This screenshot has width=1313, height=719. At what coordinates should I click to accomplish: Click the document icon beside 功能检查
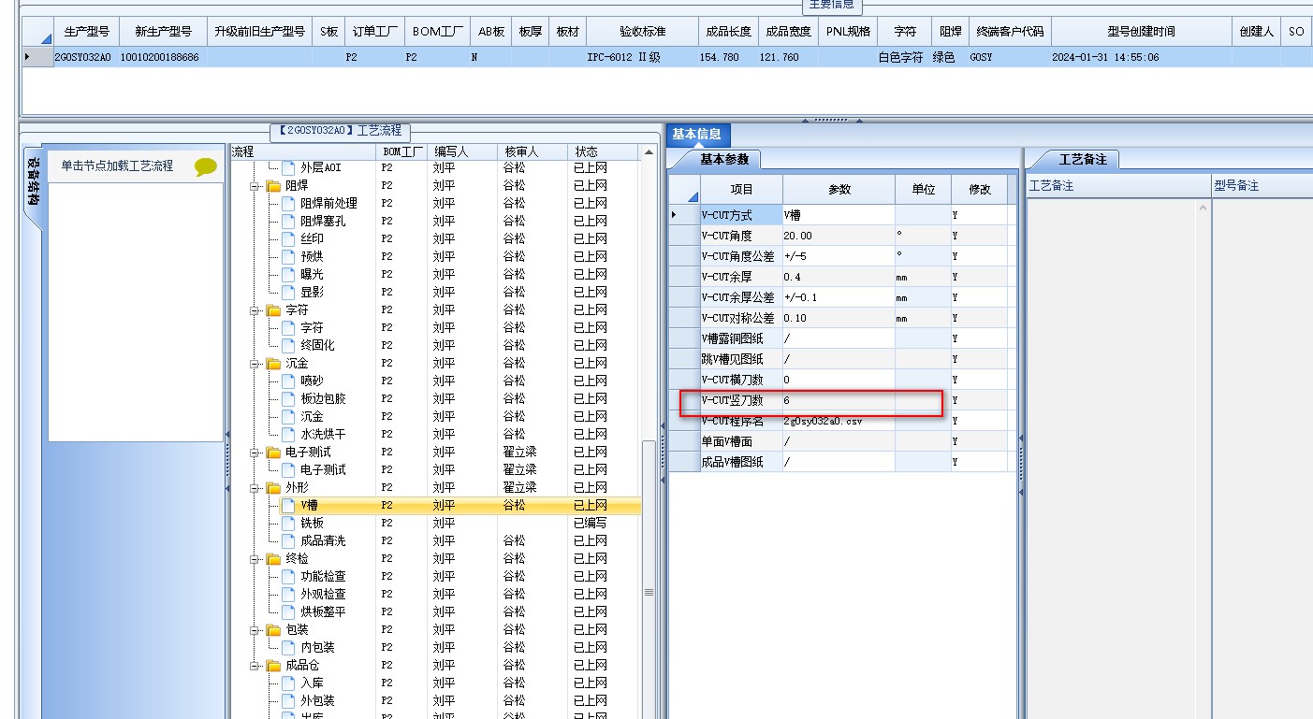[288, 576]
